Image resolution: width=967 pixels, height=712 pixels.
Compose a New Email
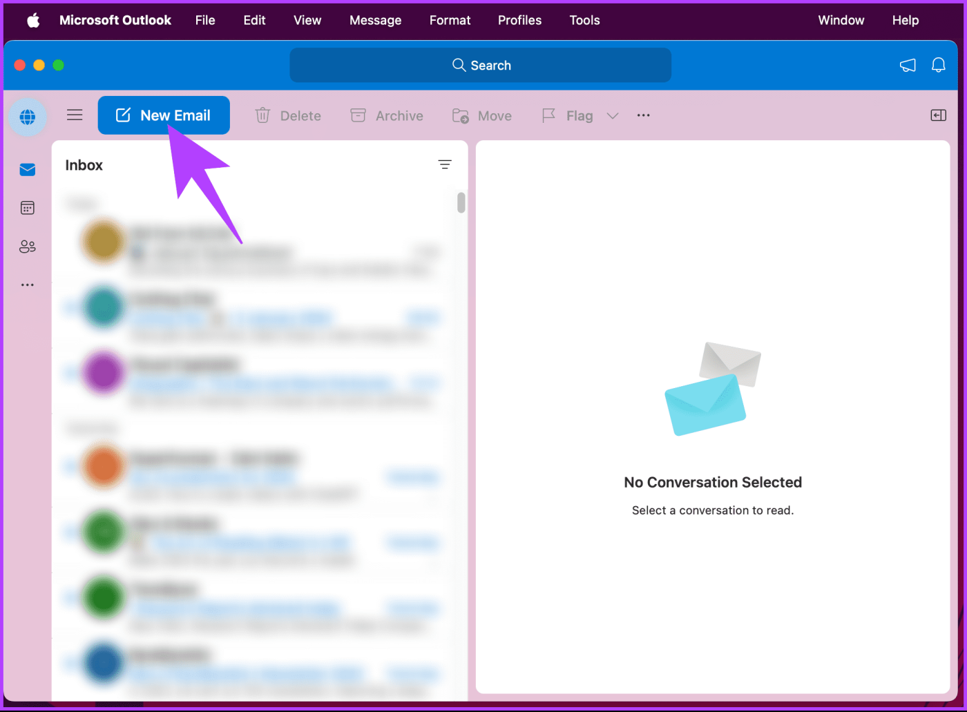click(x=164, y=115)
